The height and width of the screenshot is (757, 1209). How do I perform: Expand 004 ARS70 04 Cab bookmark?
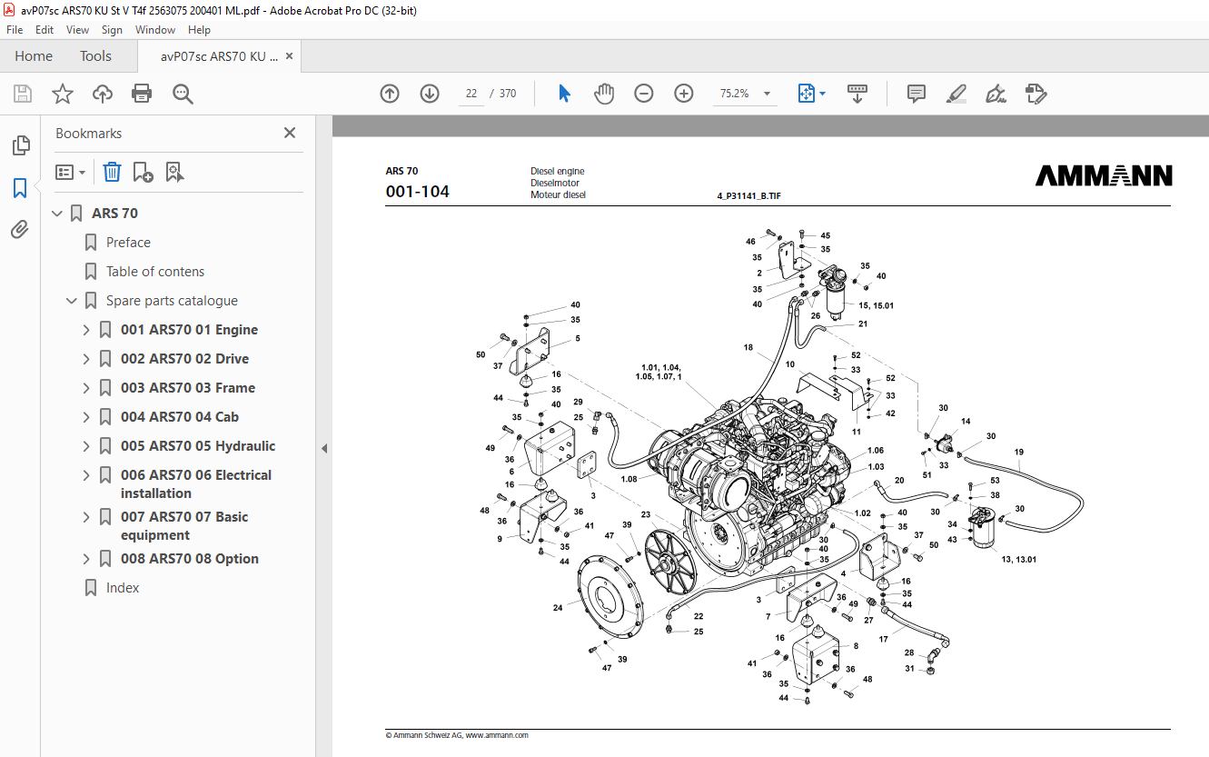click(x=87, y=417)
